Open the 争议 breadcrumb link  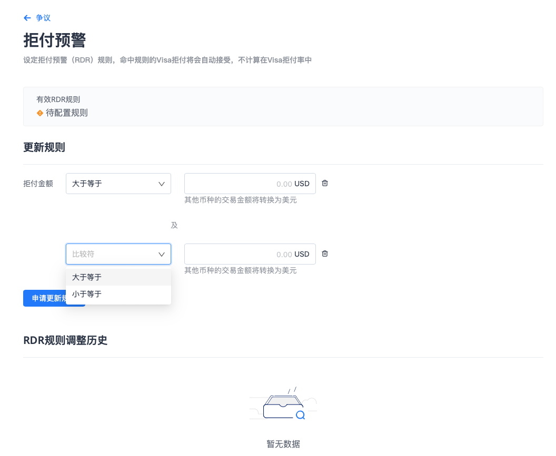tap(43, 18)
